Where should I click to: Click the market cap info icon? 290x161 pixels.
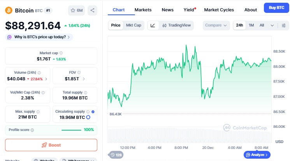(61, 53)
